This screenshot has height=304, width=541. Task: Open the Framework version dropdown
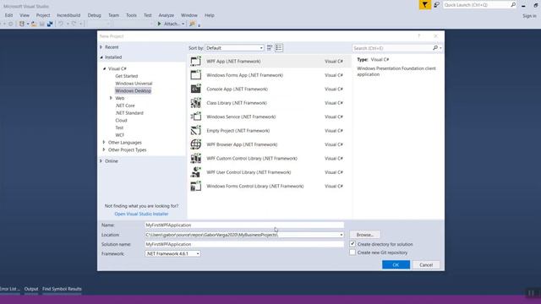172,253
